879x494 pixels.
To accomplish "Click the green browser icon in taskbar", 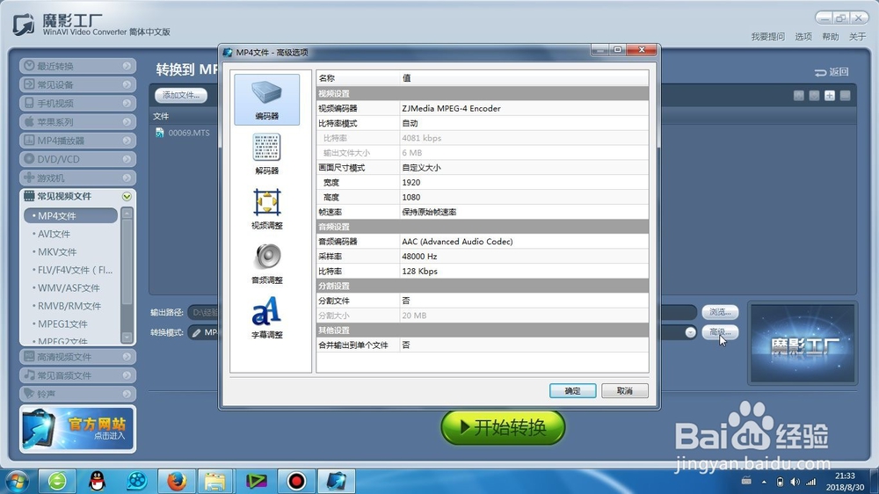I will (x=57, y=481).
